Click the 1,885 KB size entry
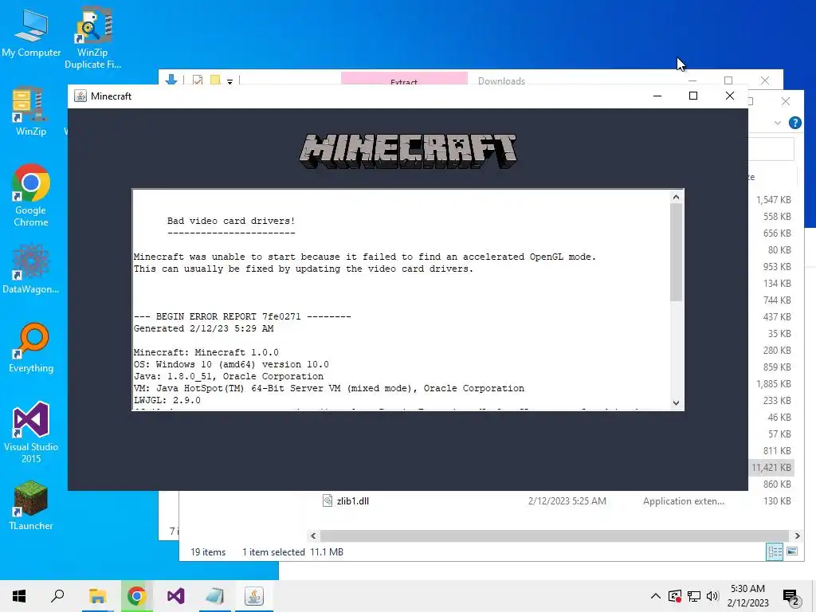Viewport: 816px width, 612px height. 773,384
